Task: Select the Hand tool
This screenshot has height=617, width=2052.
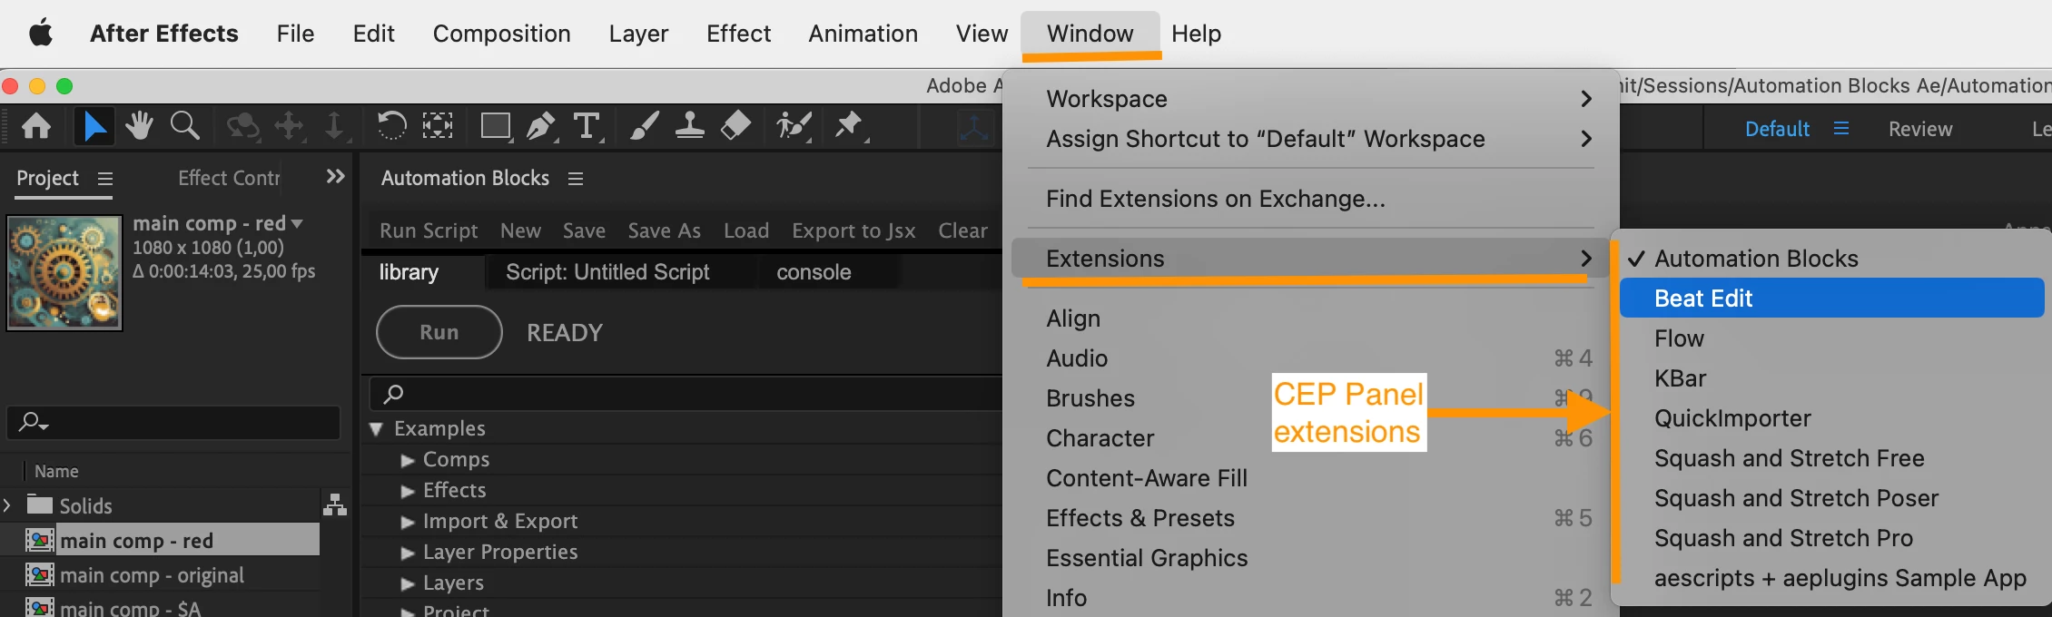Action: tap(139, 126)
